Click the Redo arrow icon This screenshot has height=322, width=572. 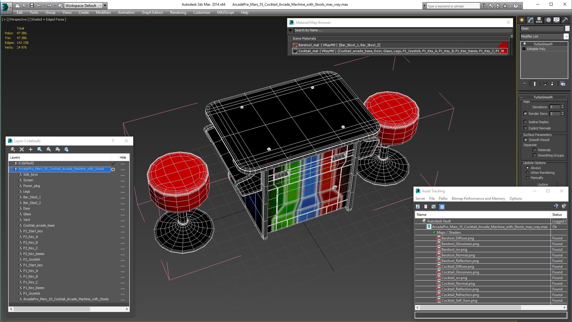tap(49, 5)
